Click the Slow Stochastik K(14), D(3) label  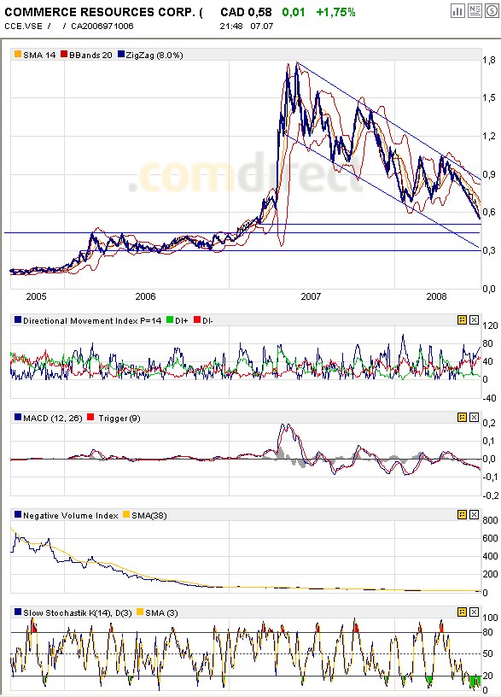point(78,612)
